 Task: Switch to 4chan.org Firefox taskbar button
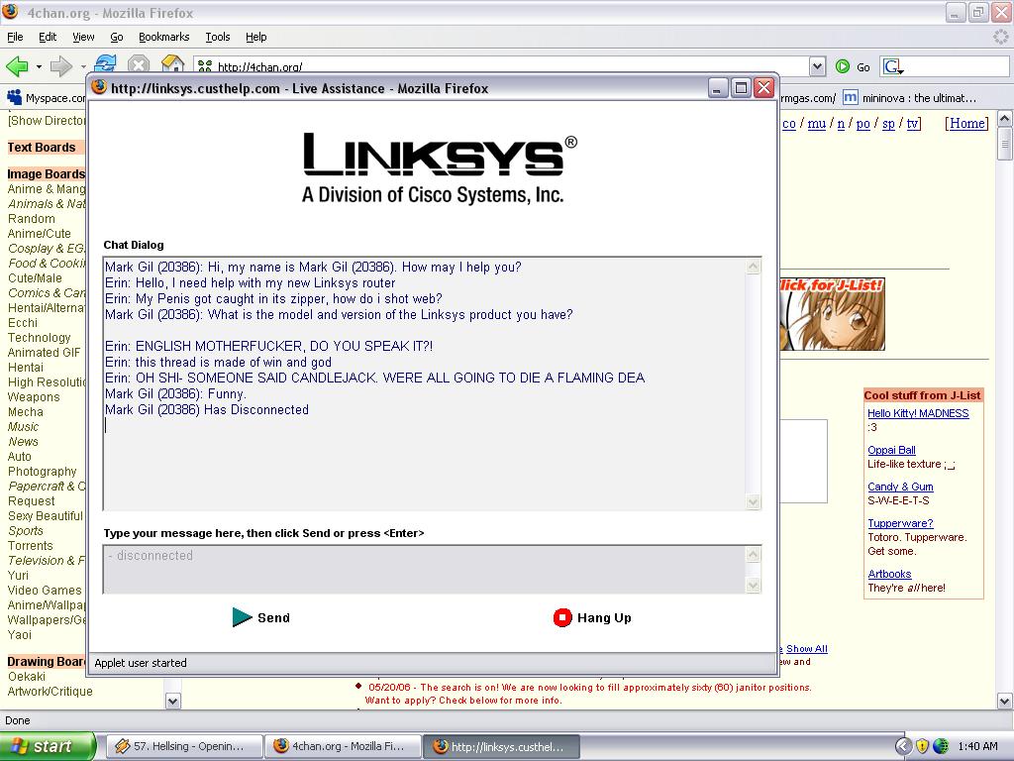coord(342,746)
